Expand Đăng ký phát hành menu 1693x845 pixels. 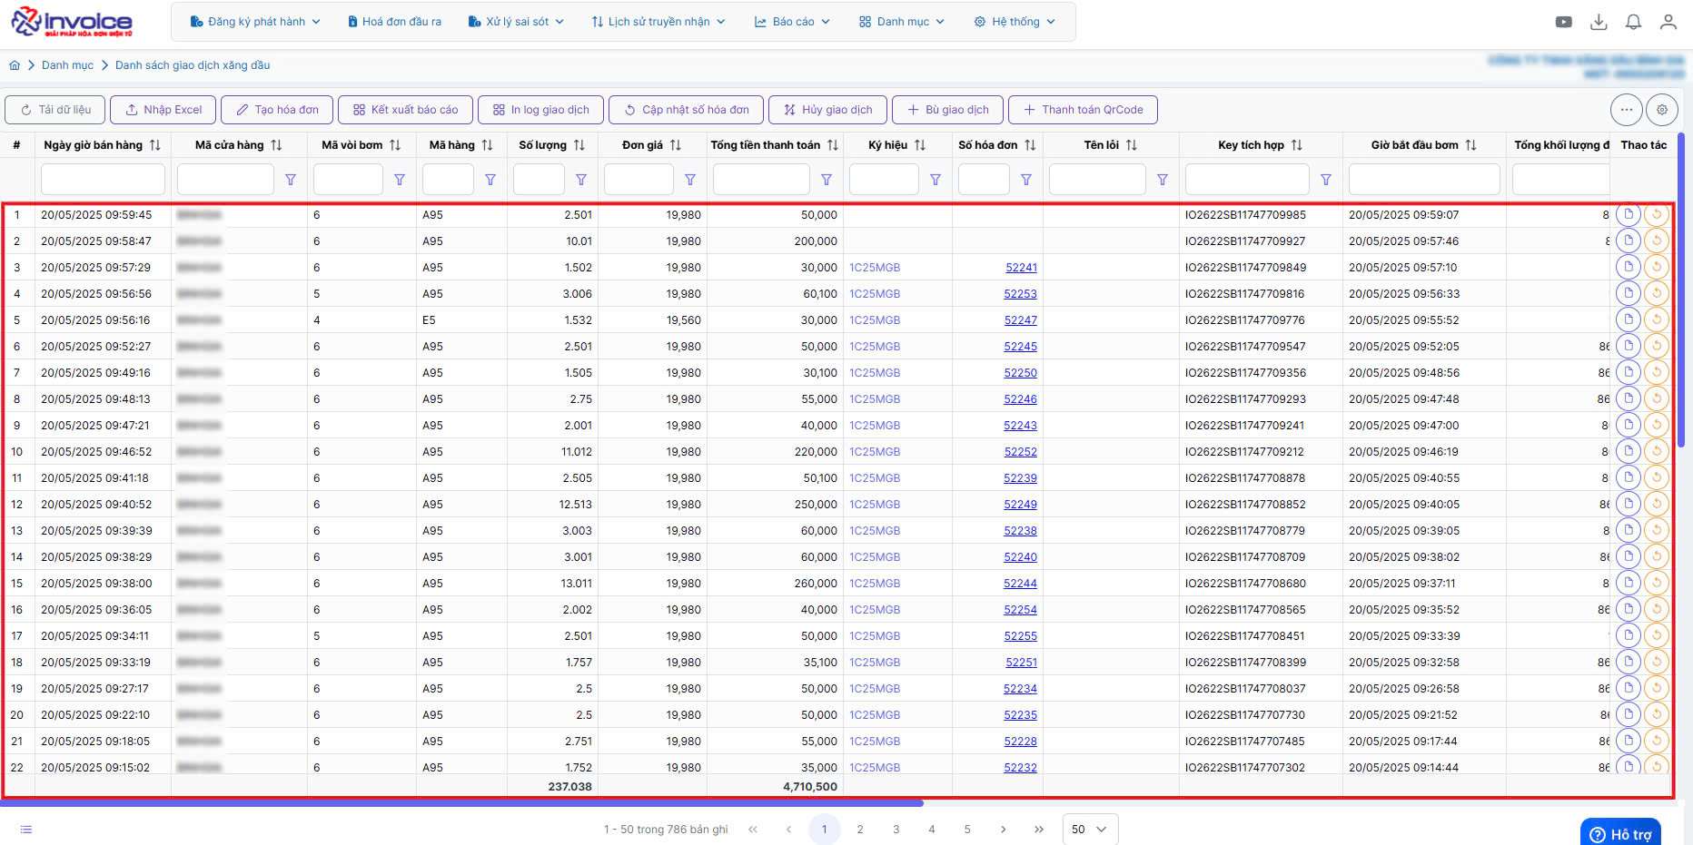(x=255, y=22)
